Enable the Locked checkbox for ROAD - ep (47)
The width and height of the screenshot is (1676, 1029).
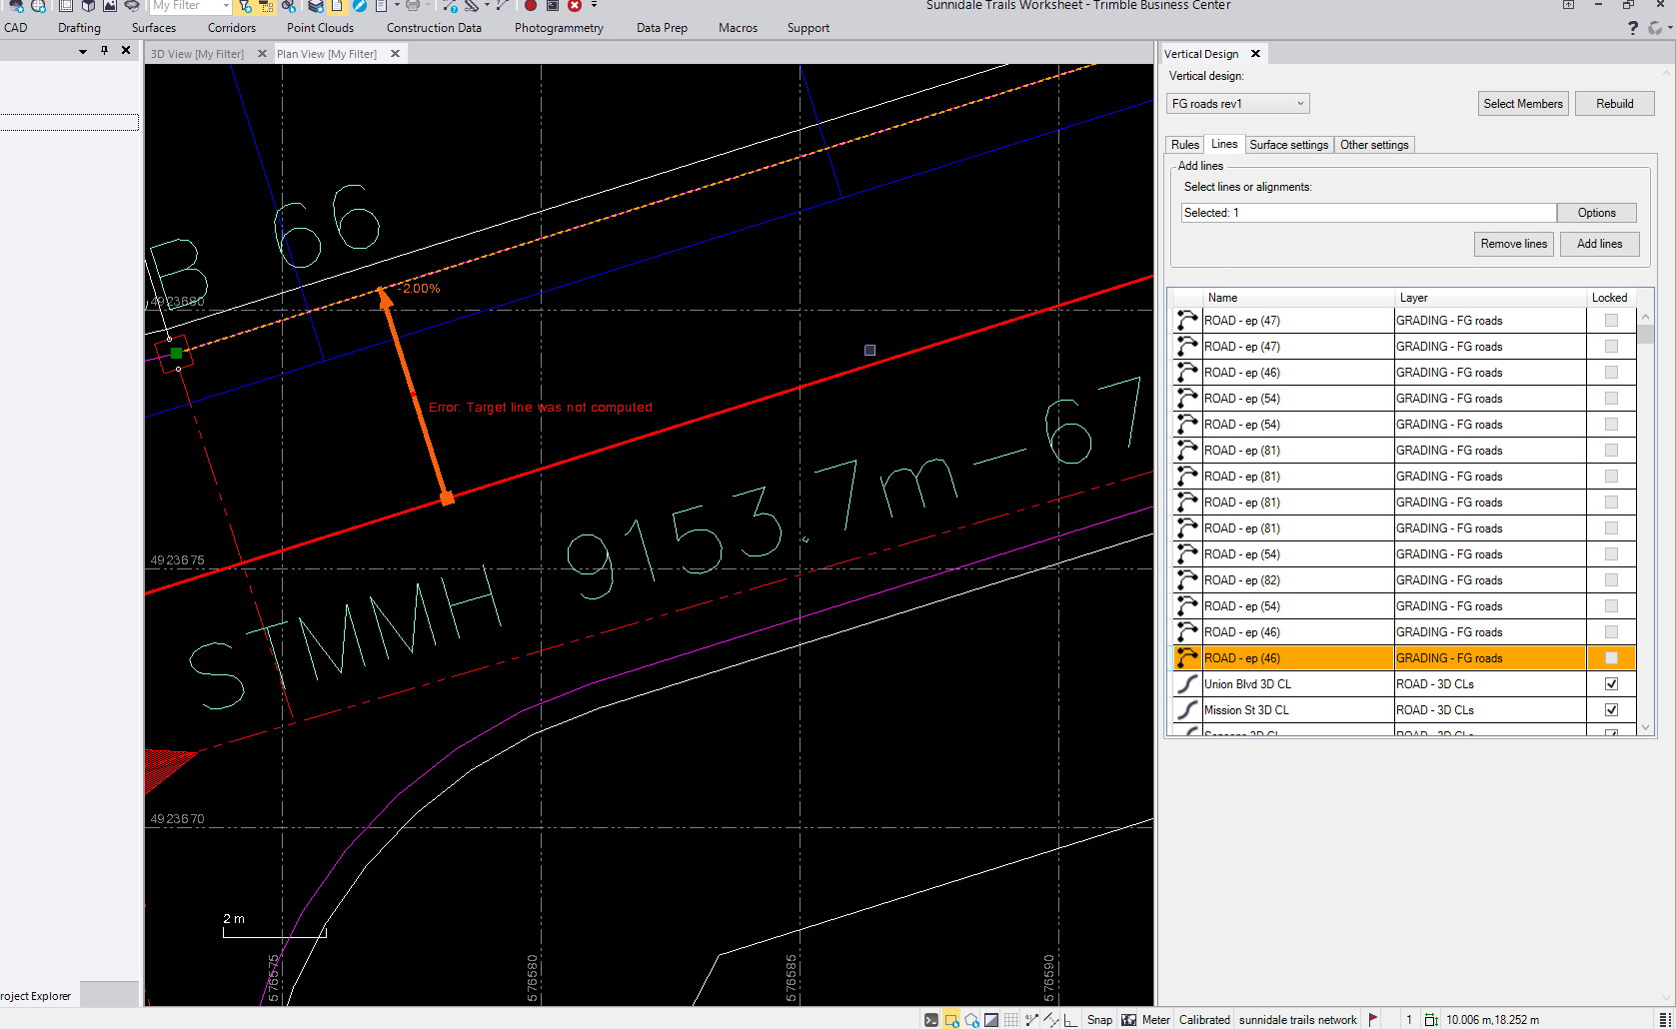(x=1610, y=320)
